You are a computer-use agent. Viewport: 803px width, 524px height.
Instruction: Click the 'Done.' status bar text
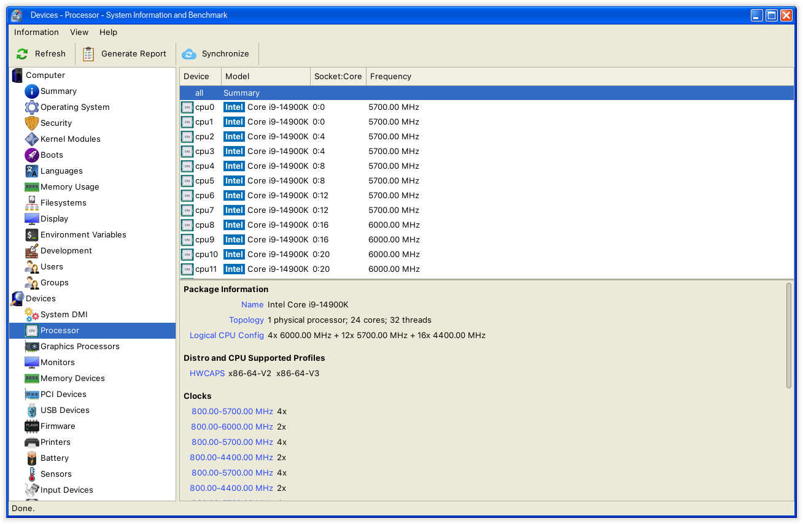(x=23, y=509)
